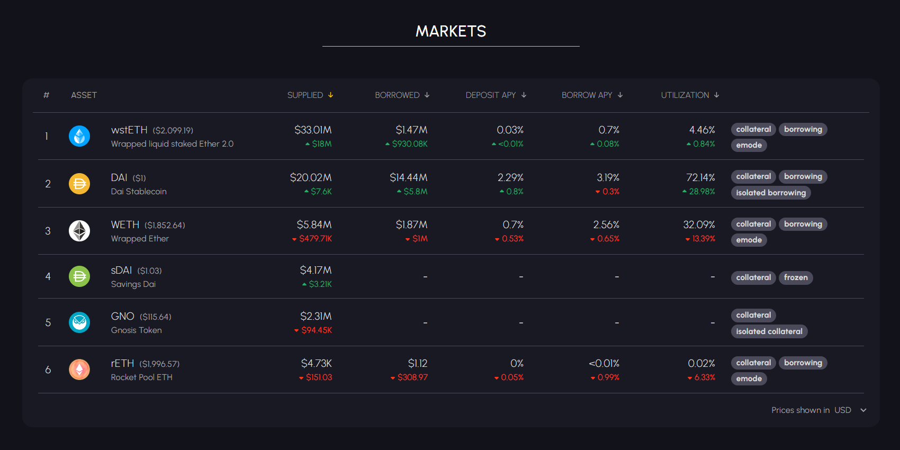Click wstETH emode tag
The height and width of the screenshot is (450, 900).
749,145
